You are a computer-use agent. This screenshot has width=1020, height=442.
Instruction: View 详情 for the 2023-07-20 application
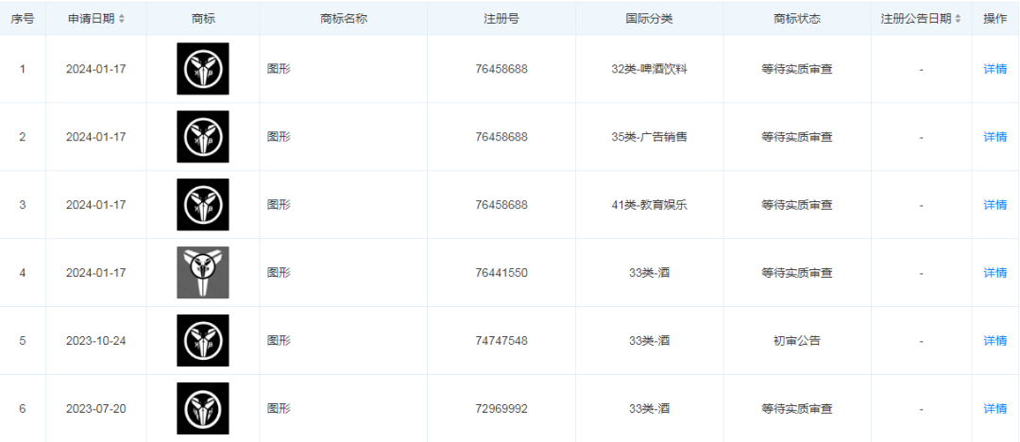(994, 409)
